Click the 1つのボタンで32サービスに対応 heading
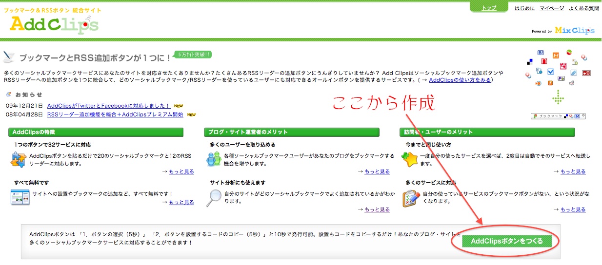This screenshot has height=265, width=602. coord(53,145)
